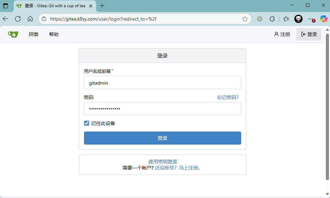The height and width of the screenshot is (198, 330).
Task: Open the tab actions menu button
Action: click(x=6, y=6)
